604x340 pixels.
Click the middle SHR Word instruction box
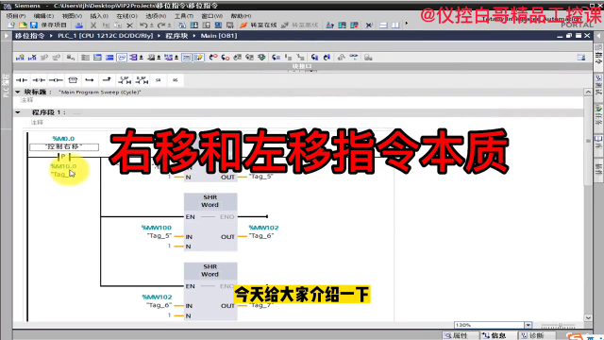210,222
